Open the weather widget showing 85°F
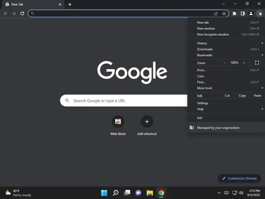This screenshot has width=265, height=199. [x=18, y=193]
